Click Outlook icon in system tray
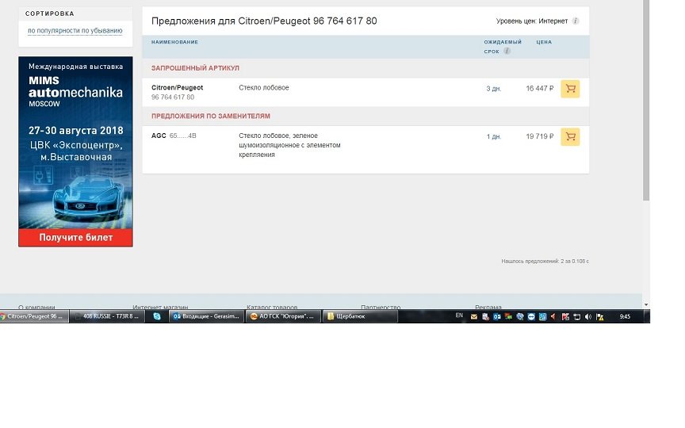Screen dimensions: 685x428 tap(497, 316)
